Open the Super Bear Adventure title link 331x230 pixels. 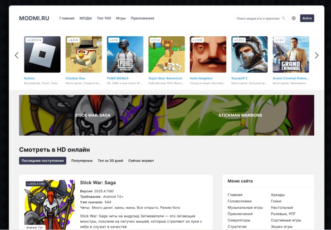coord(165,78)
